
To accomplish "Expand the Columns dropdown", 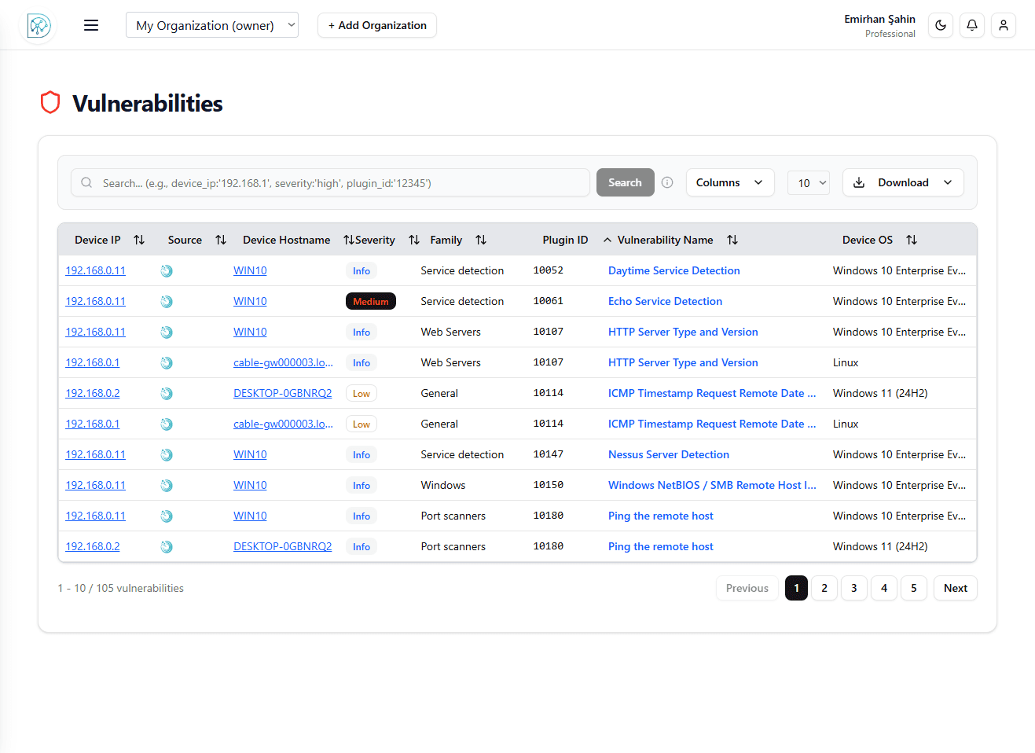I will point(729,182).
